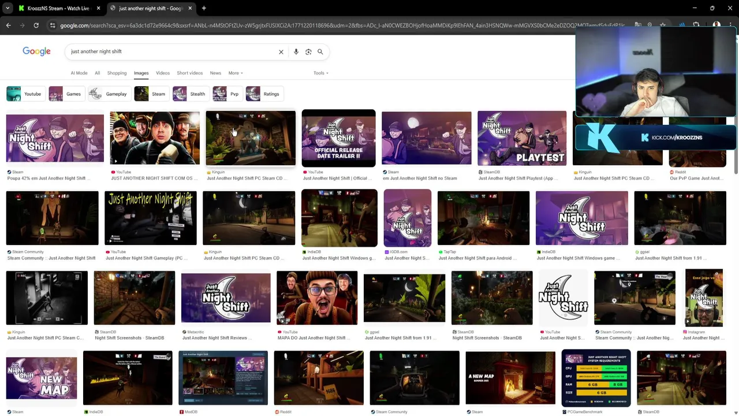Filter images by the Games chip
Image resolution: width=739 pixels, height=416 pixels.
pos(66,94)
